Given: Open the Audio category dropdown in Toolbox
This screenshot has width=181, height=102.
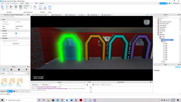Looking at the screenshot, I should (5, 73).
